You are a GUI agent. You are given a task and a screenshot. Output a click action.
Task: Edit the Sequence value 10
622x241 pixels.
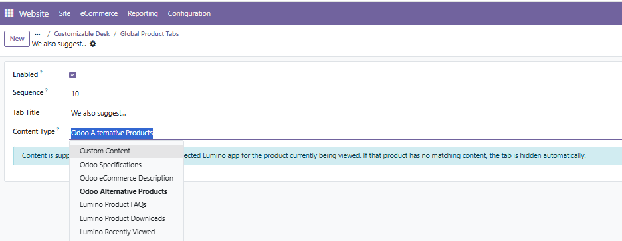point(75,94)
